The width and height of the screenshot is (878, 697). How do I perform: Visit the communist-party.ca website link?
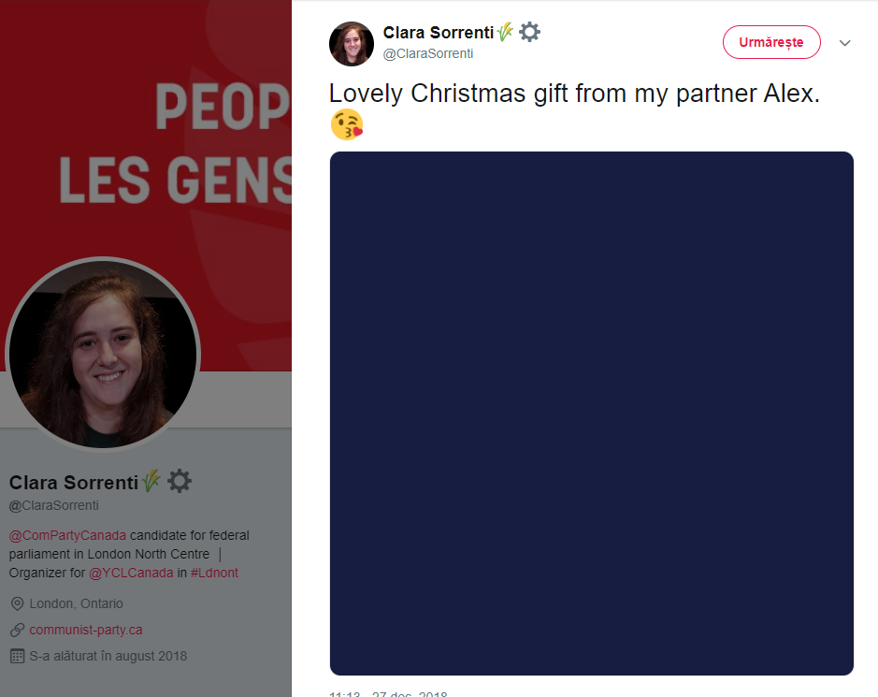point(86,630)
